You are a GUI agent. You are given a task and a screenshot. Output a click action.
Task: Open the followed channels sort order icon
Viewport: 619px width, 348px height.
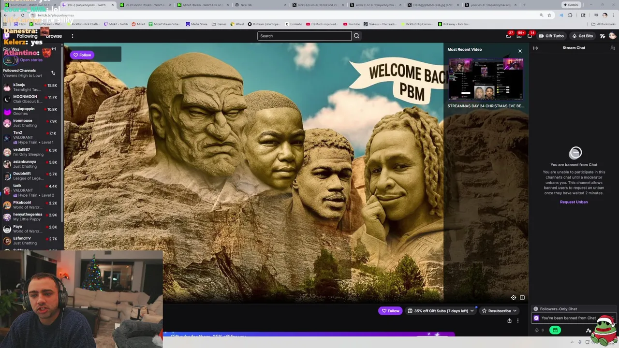point(53,73)
